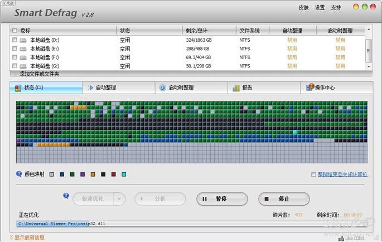Click the cyan block in disk map
This screenshot has height=242, width=382.
click(x=295, y=132)
